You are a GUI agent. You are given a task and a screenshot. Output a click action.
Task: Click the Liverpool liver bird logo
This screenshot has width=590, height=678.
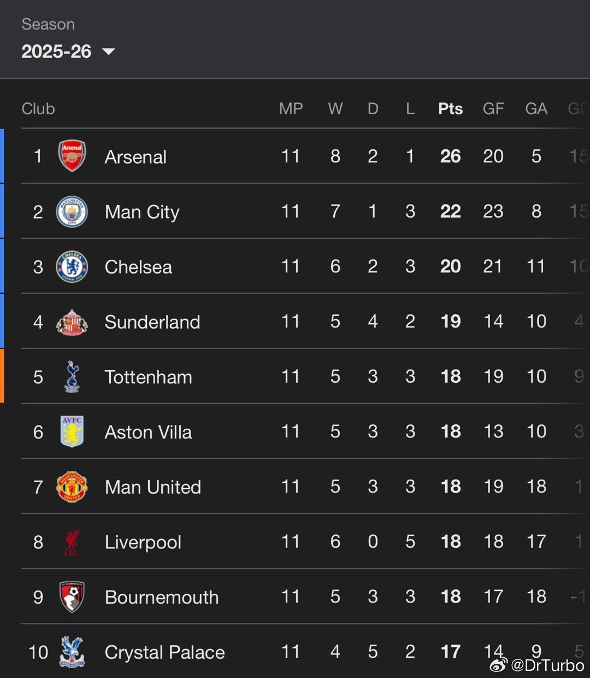pyautogui.click(x=72, y=542)
